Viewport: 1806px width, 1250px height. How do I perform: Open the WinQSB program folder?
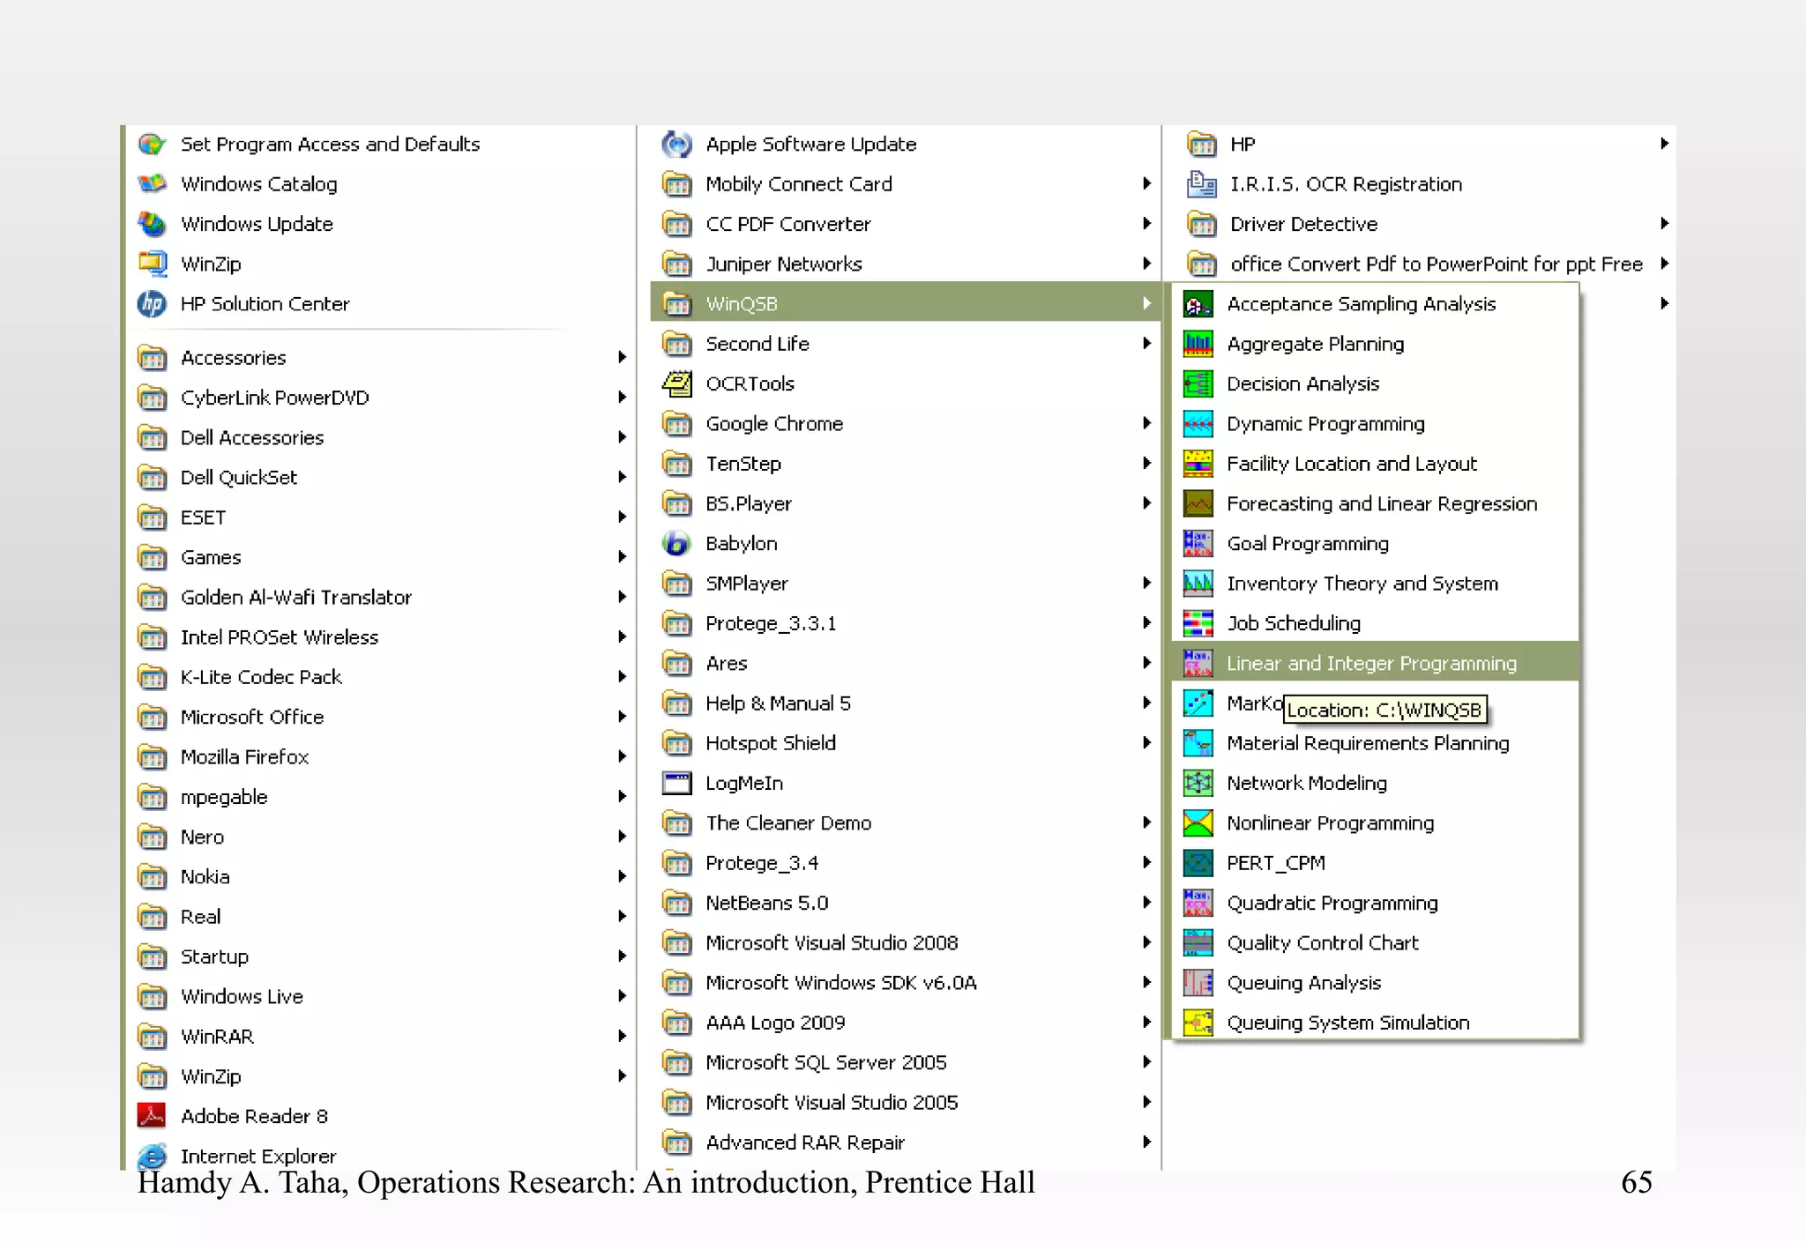pyautogui.click(x=741, y=304)
